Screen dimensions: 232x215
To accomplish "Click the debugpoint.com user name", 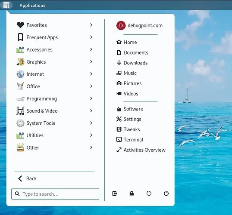I will click(x=145, y=25).
